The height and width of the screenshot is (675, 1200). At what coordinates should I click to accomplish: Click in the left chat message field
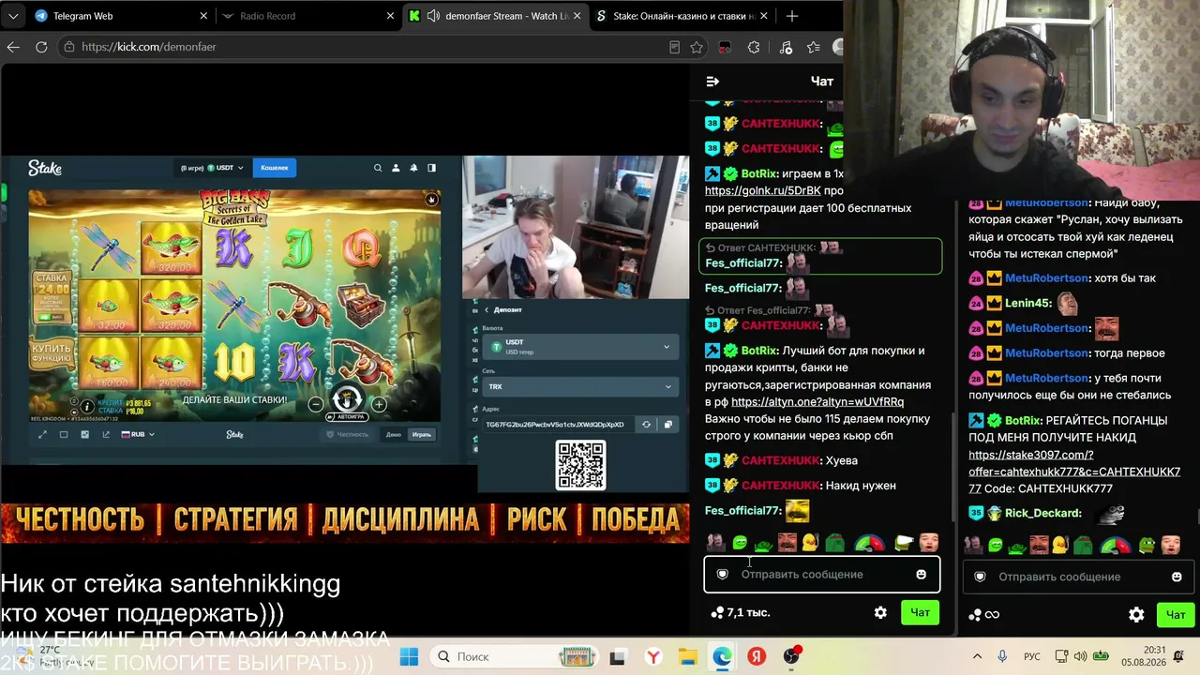click(x=821, y=574)
